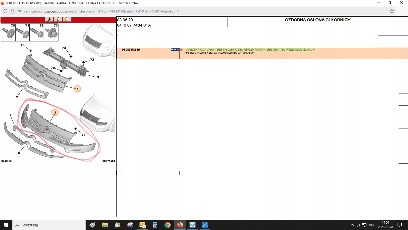
Task: Click the POL keyboard language indicator
Action: [x=372, y=225]
